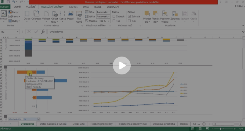Click Přenést dál send backward button
This screenshot has width=245, height=131.
[156, 17]
